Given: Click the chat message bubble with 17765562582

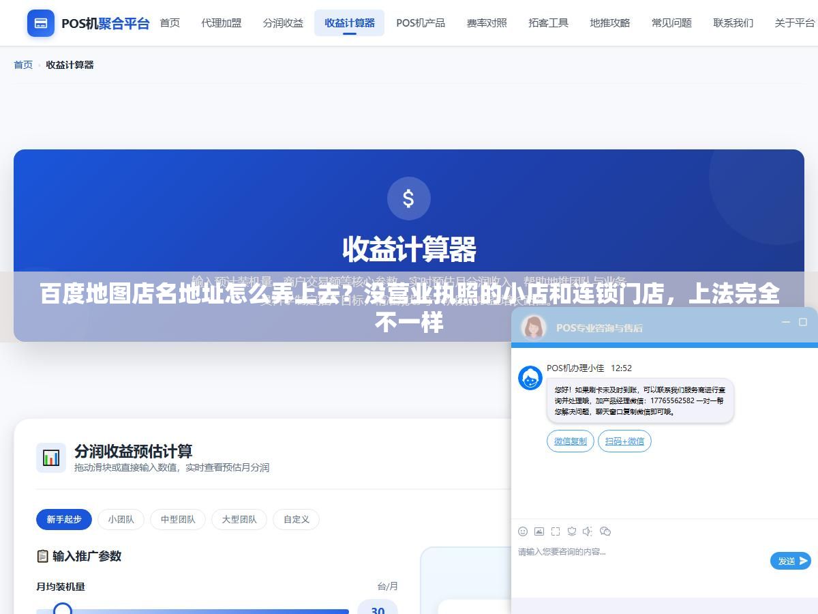Looking at the screenshot, I should pyautogui.click(x=640, y=400).
